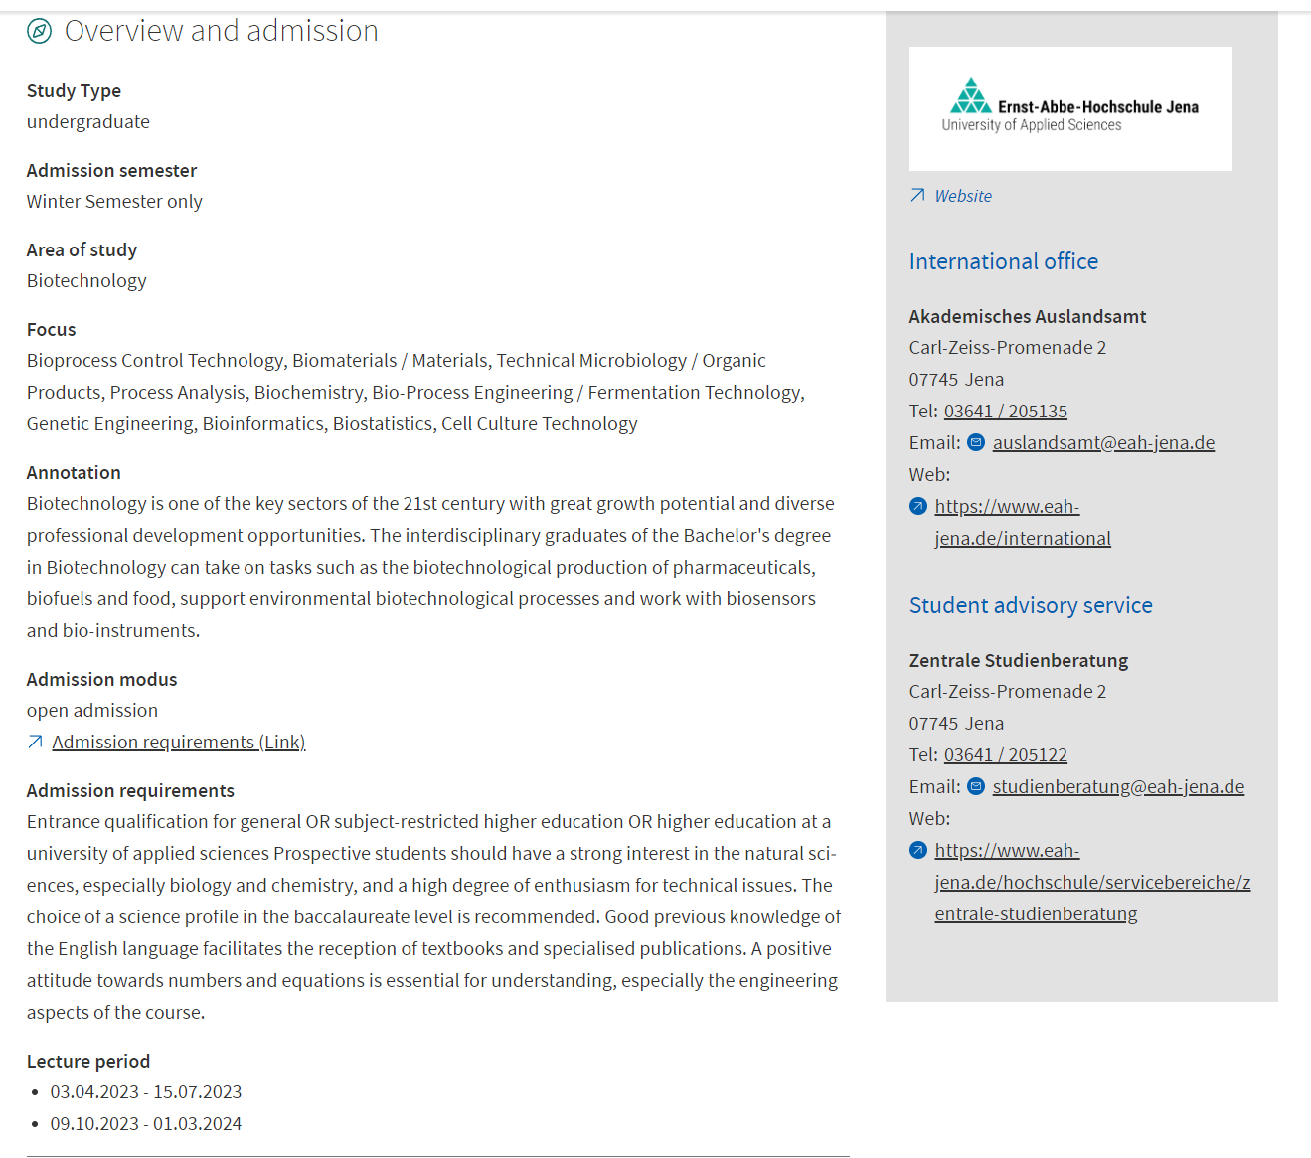Click envelope icon beside auslandsamt email

(x=976, y=443)
